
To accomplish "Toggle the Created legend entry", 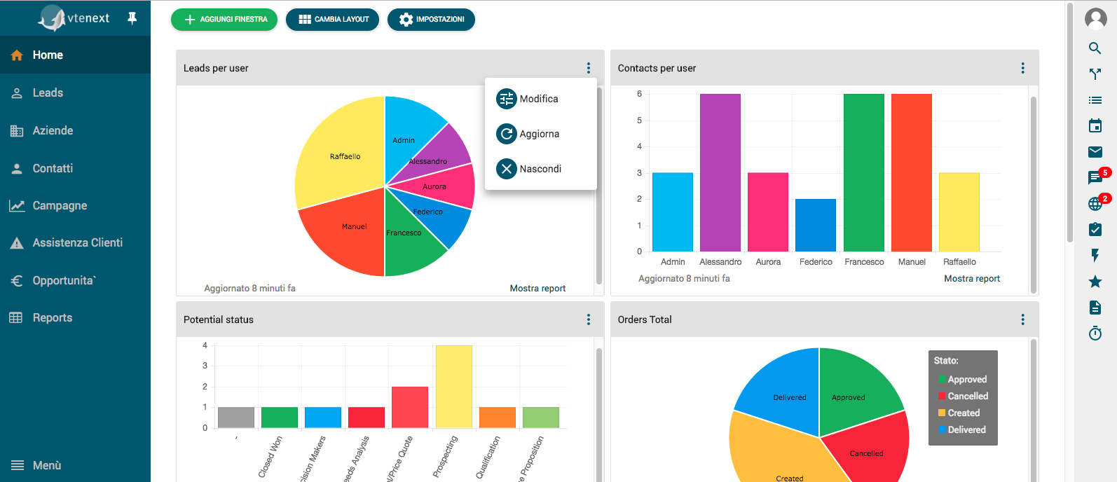I will click(x=959, y=413).
